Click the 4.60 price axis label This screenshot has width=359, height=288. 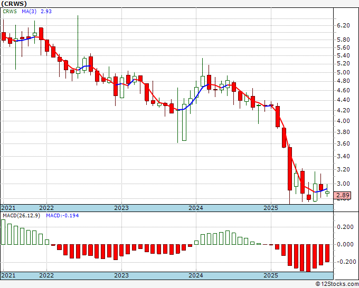[344, 90]
